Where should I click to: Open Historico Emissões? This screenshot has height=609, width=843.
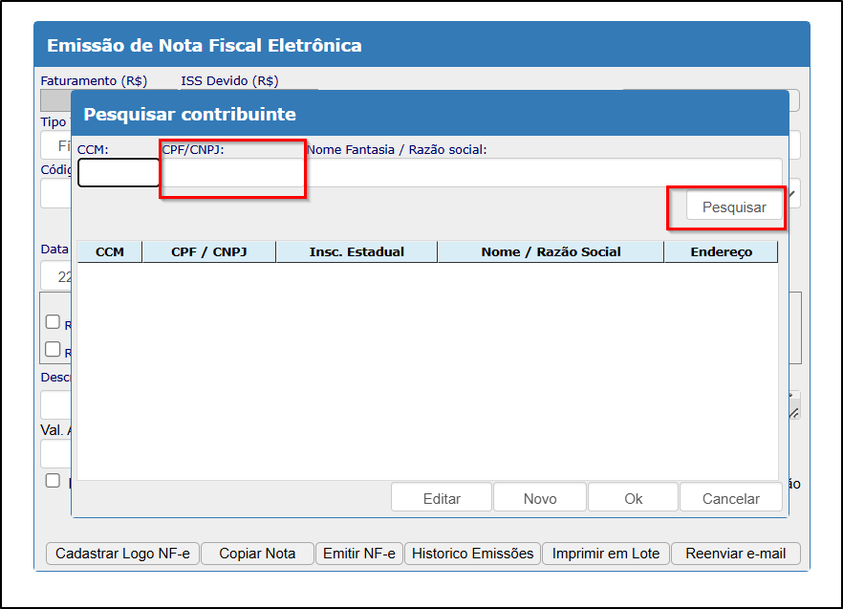click(472, 554)
